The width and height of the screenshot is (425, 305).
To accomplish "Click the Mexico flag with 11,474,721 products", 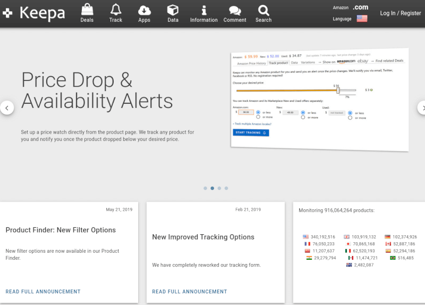I will (x=351, y=258).
